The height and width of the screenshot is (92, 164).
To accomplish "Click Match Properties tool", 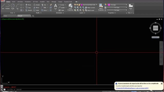I will 101,7.
